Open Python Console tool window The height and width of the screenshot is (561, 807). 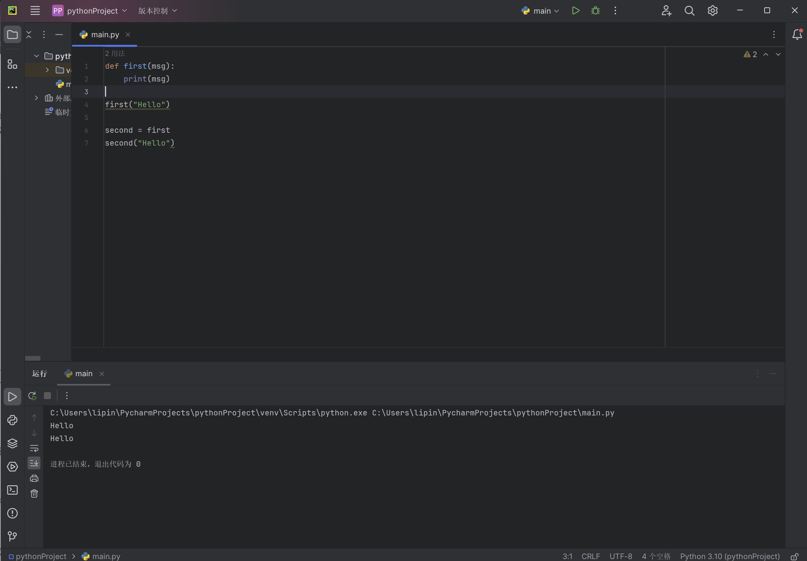pyautogui.click(x=12, y=420)
